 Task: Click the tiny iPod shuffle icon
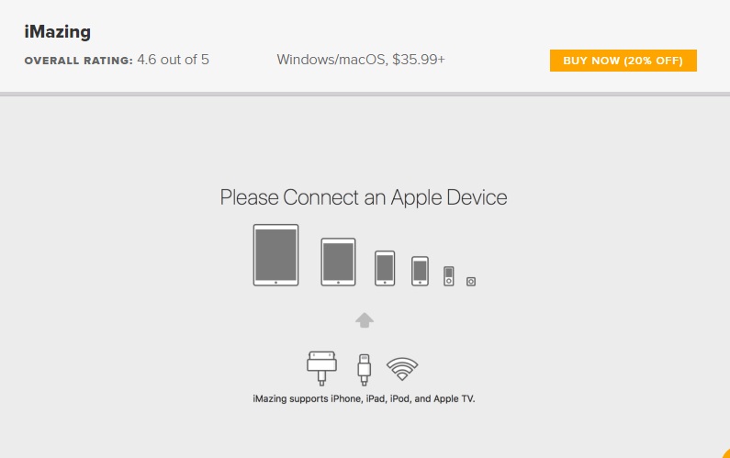coord(471,281)
